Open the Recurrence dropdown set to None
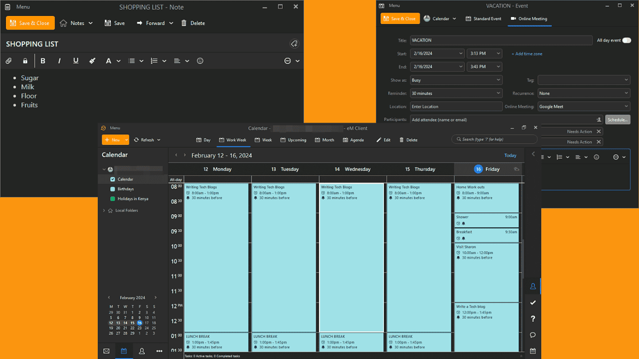 [x=584, y=93]
